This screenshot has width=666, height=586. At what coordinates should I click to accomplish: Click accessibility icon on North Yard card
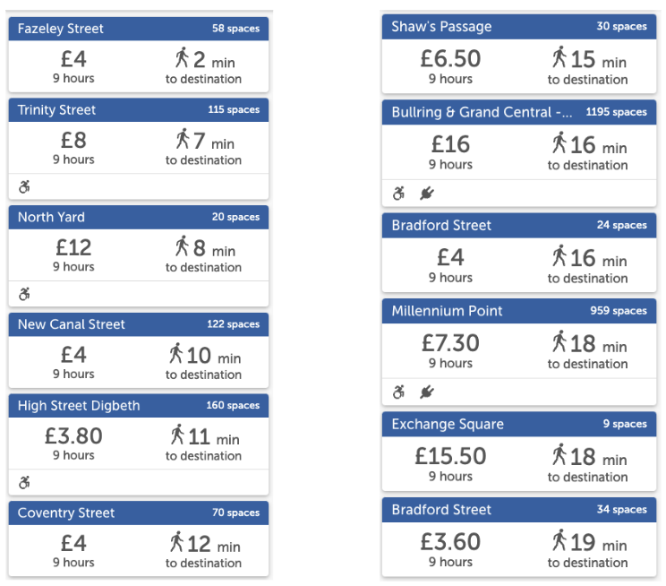pos(24,294)
